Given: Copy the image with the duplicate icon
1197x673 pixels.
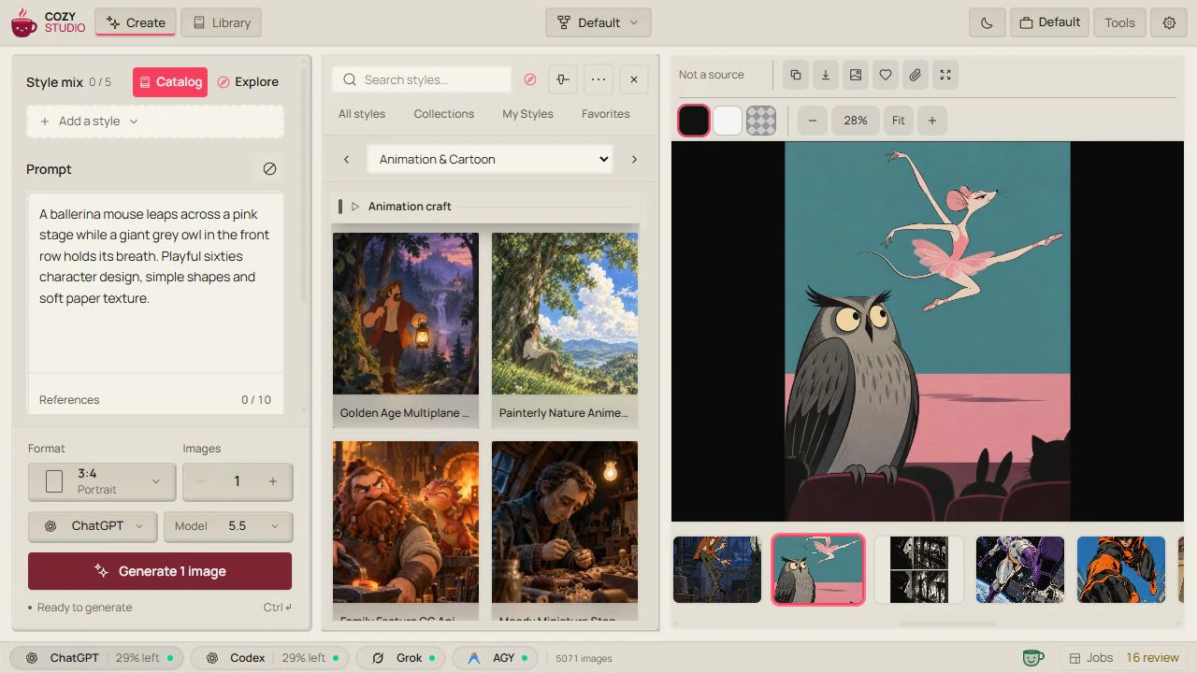Looking at the screenshot, I should pos(796,76).
